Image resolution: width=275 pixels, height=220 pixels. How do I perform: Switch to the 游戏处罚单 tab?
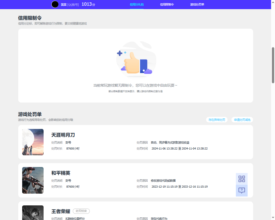pos(197,4)
